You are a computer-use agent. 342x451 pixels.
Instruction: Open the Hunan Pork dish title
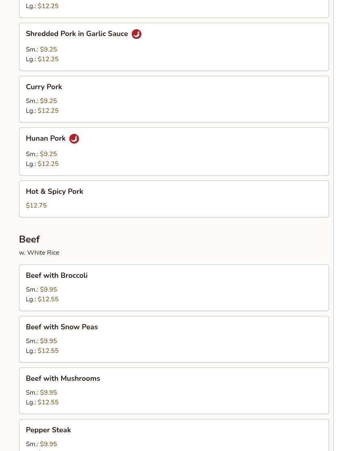[46, 139]
